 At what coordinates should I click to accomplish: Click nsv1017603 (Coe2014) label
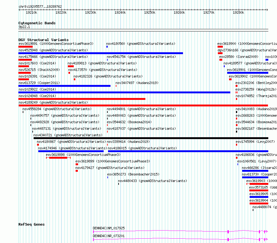(x=37, y=63)
